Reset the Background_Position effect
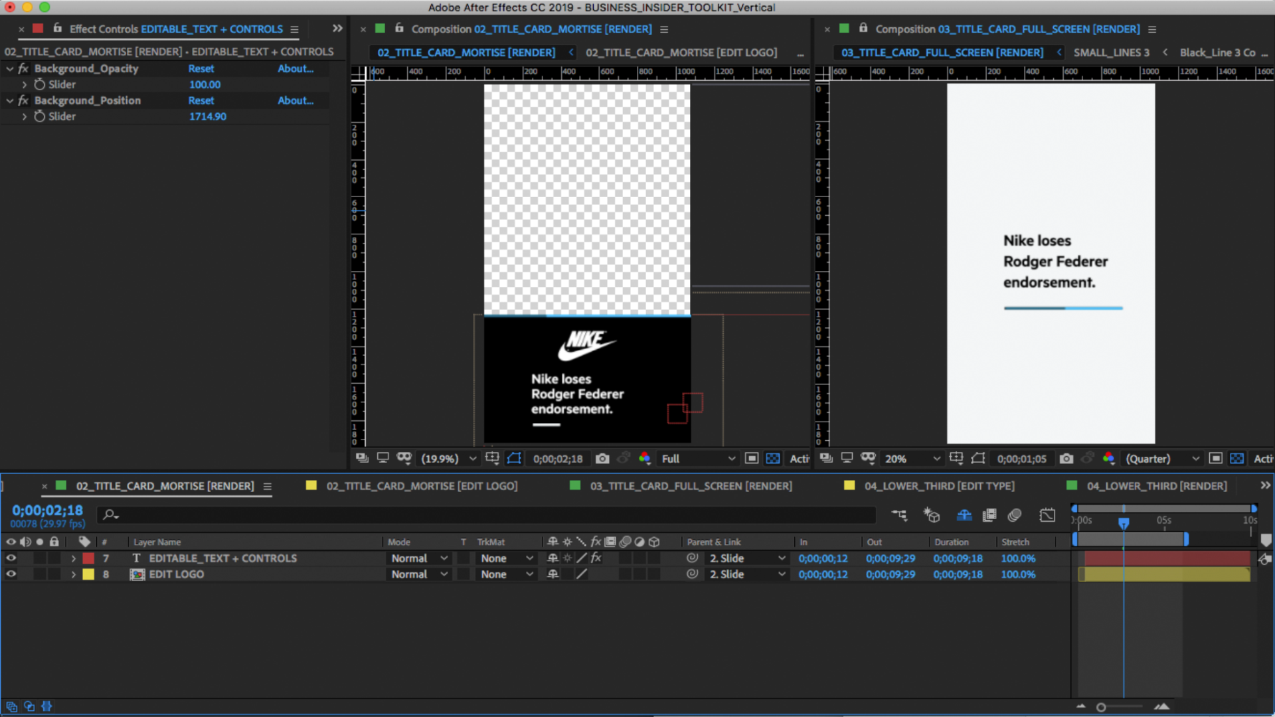The height and width of the screenshot is (717, 1275). coord(201,100)
